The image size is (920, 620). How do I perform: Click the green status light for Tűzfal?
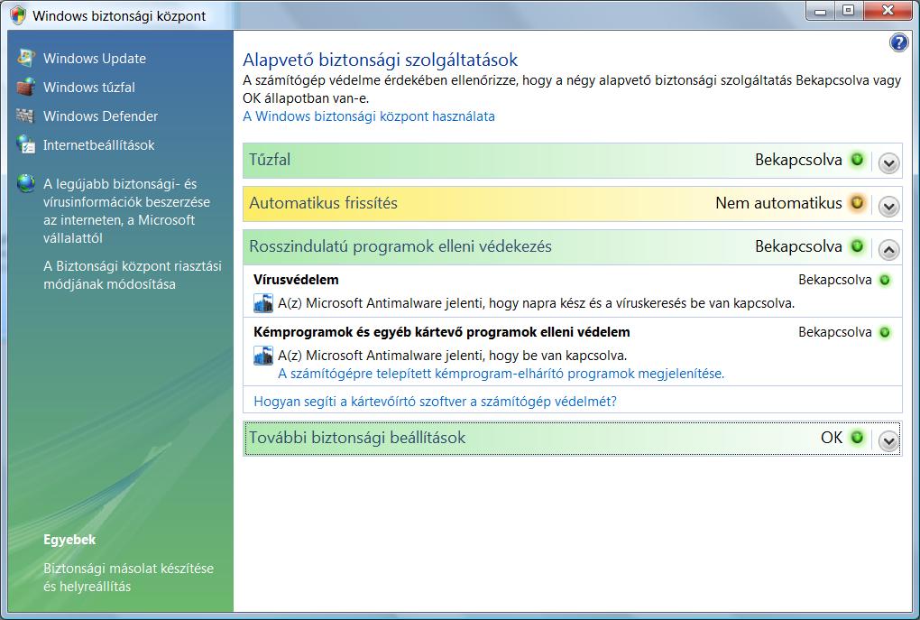tap(857, 160)
